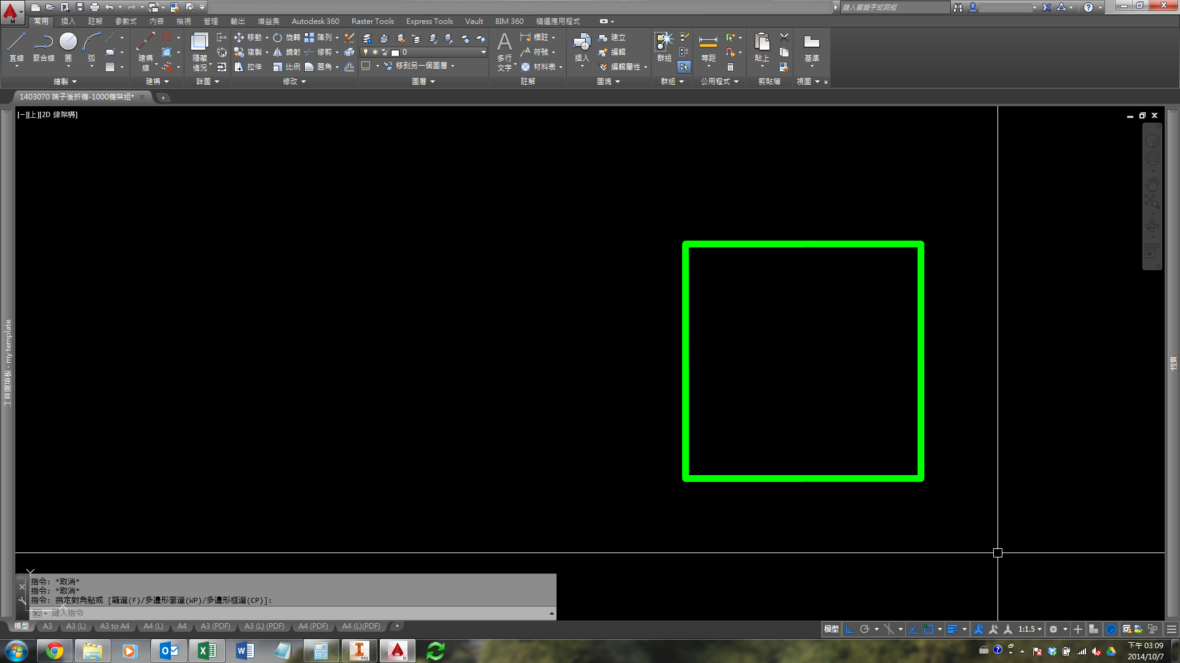This screenshot has height=663, width=1180.
Task: Click the Layer Properties icon in layer panel
Action: point(367,38)
